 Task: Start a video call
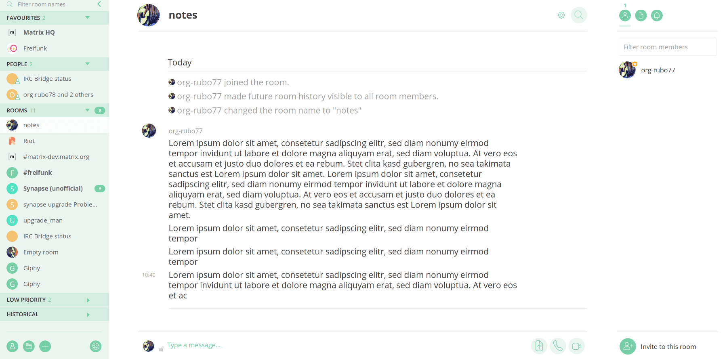(576, 346)
